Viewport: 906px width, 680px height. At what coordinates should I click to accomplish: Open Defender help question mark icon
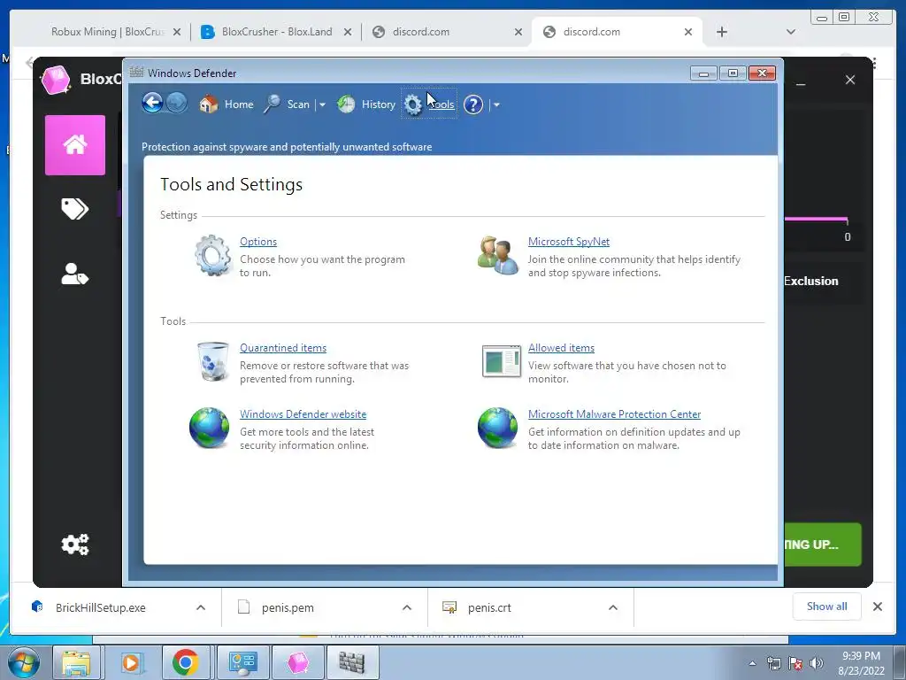pyautogui.click(x=473, y=104)
